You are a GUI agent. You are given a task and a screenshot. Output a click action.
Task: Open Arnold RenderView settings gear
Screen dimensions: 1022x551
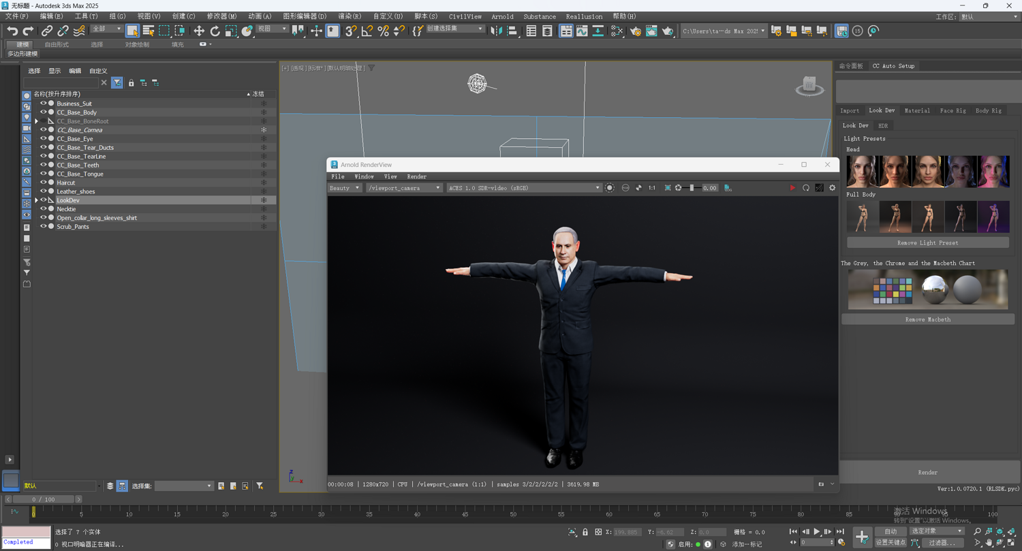[x=832, y=188]
